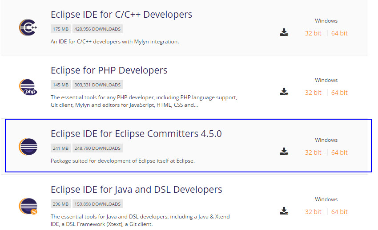Click download icon for PHP Developers package

point(284,92)
